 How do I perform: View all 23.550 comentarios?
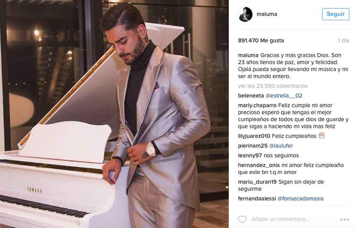273,86
